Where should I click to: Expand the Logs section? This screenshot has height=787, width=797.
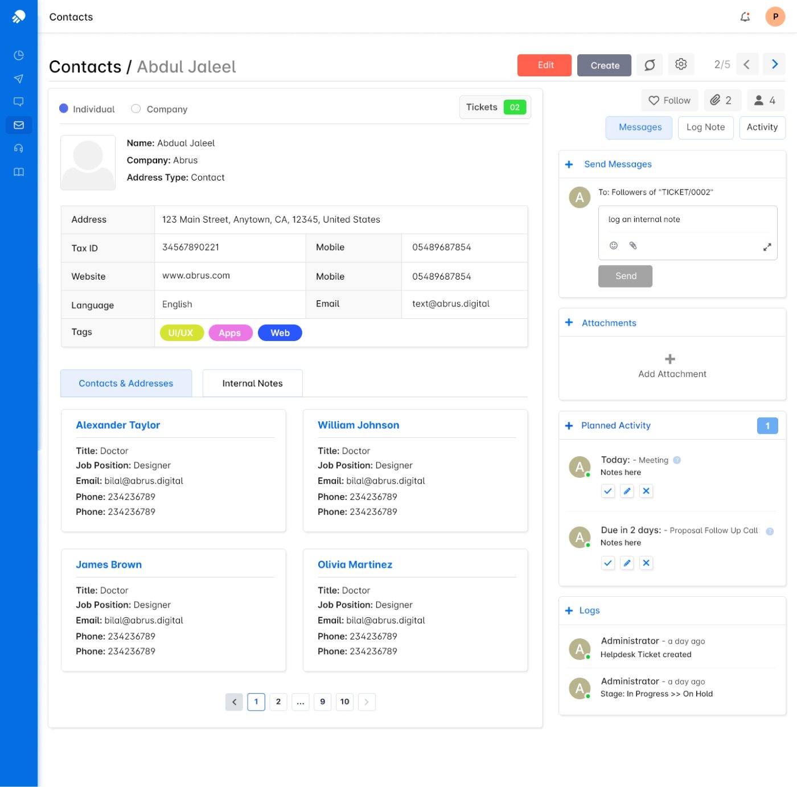(569, 610)
